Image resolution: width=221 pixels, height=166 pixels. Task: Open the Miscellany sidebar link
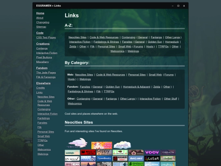pos(43,62)
